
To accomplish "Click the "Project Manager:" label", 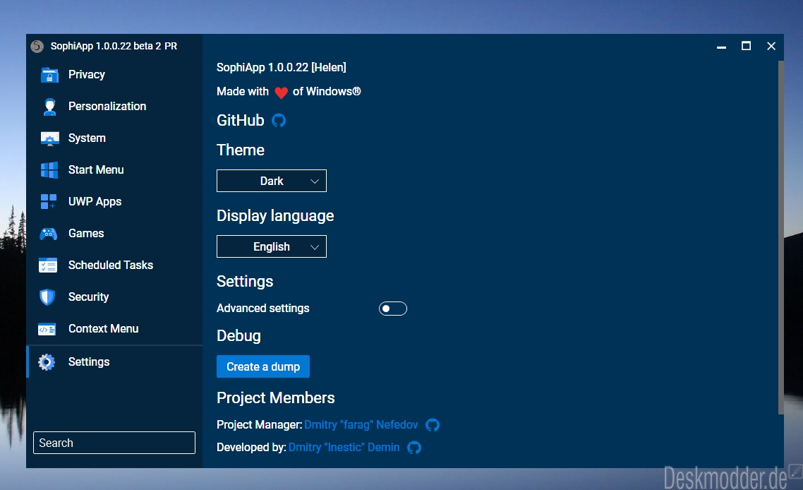I will [x=259, y=425].
